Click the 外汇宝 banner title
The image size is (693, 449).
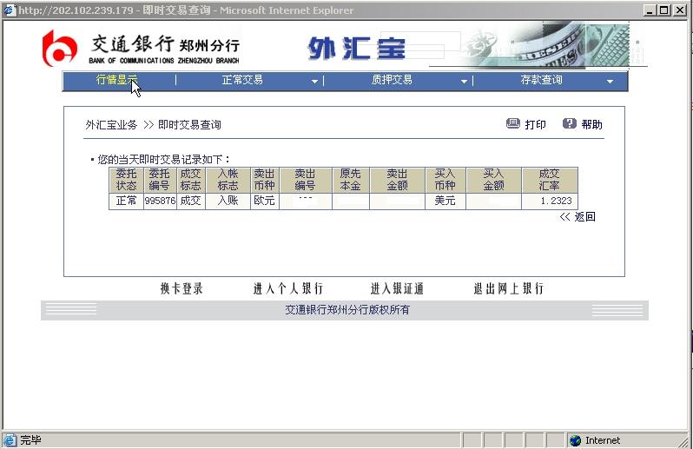357,48
